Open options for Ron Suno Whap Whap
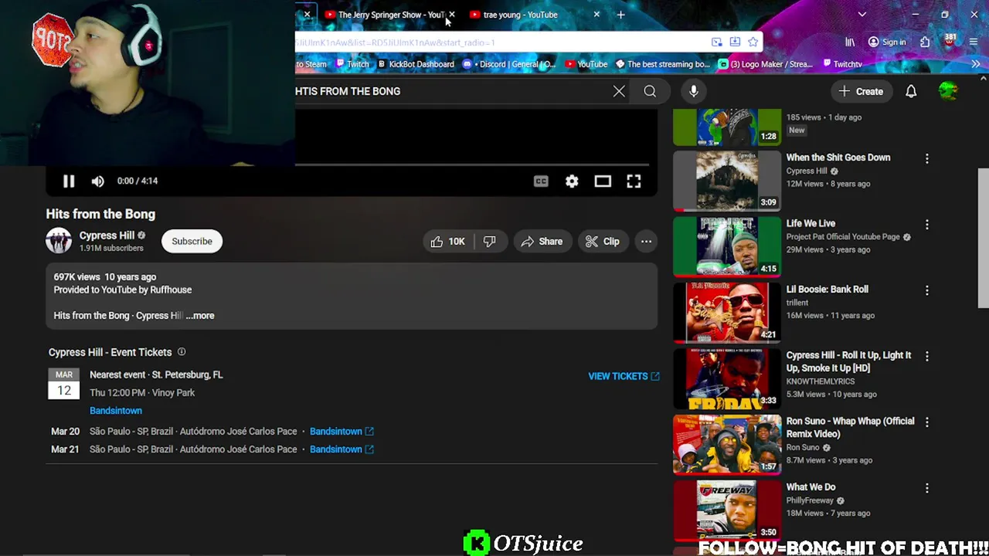Screen dimensions: 989x556 926,422
